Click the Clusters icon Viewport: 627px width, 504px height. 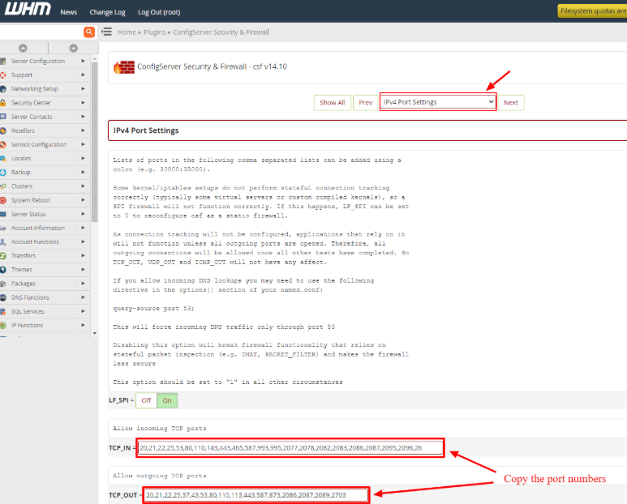(x=3, y=186)
